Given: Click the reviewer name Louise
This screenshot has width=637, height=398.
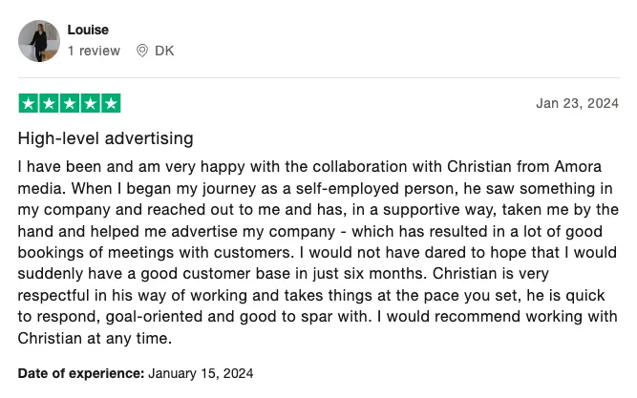Looking at the screenshot, I should tap(88, 30).
